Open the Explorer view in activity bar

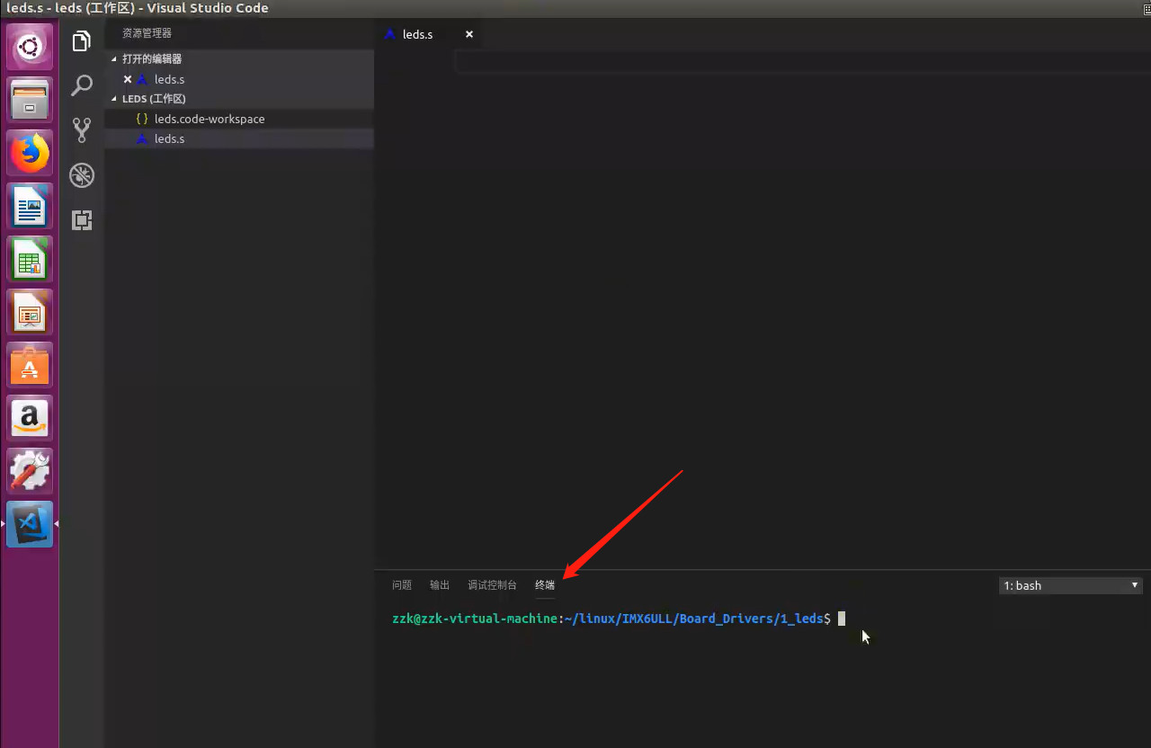click(x=82, y=41)
